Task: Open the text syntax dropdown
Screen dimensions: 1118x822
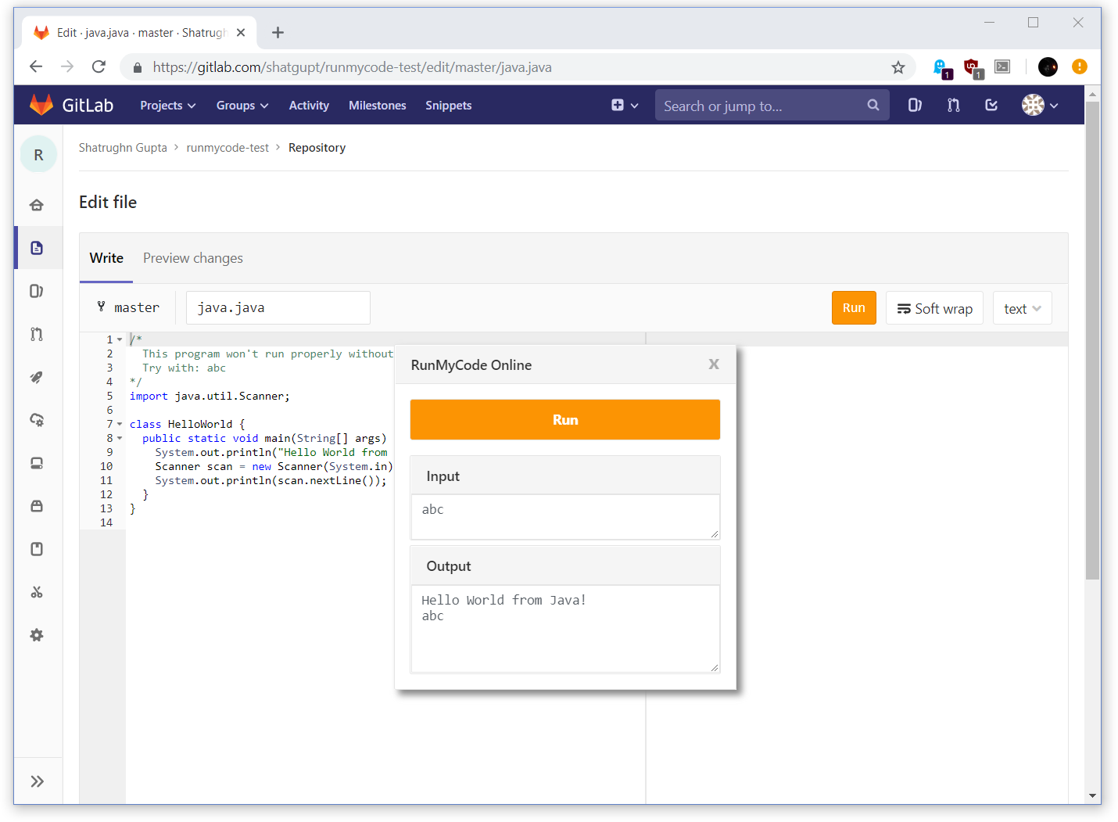Action: [1023, 308]
